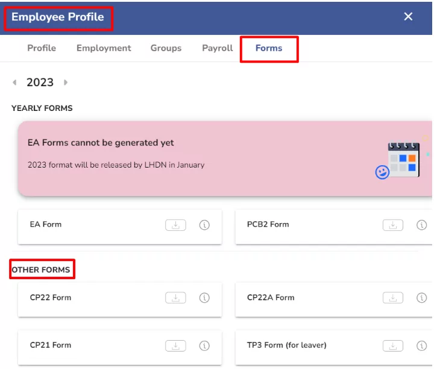Open the Employment tab

click(x=104, y=48)
